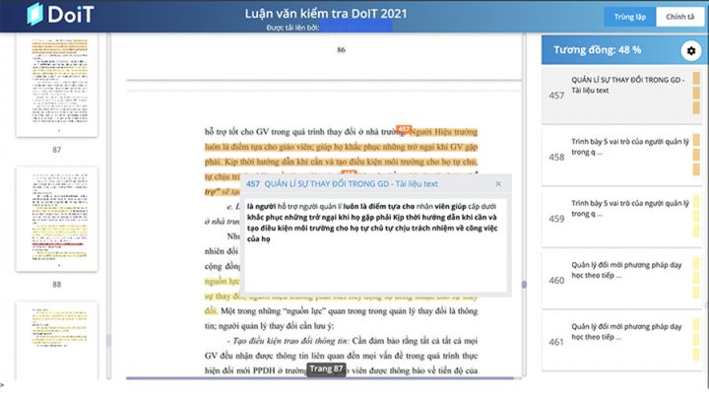Click color bars beside source 458
Image resolution: width=709 pixels, height=402 pixels.
click(696, 155)
